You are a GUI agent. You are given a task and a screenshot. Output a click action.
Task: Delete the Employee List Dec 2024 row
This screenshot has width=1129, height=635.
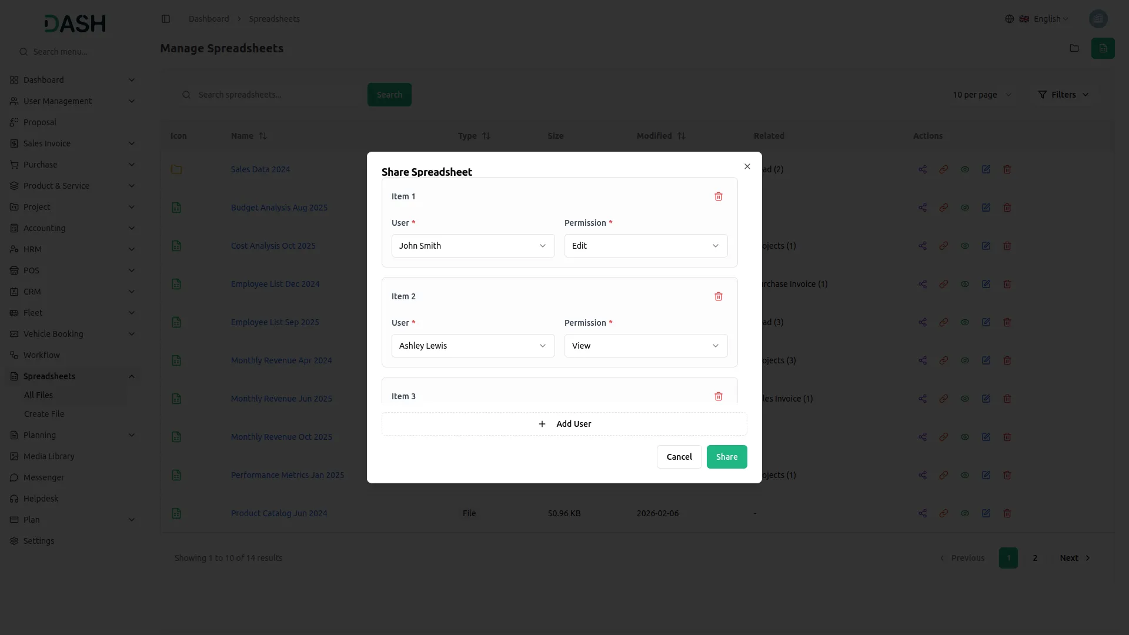[1007, 284]
